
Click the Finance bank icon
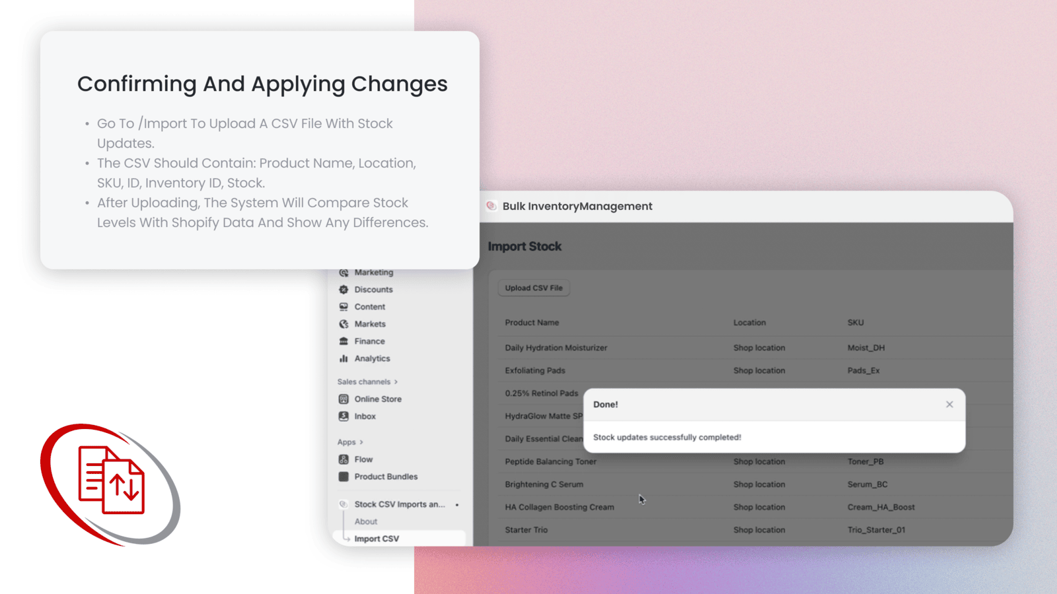click(344, 341)
